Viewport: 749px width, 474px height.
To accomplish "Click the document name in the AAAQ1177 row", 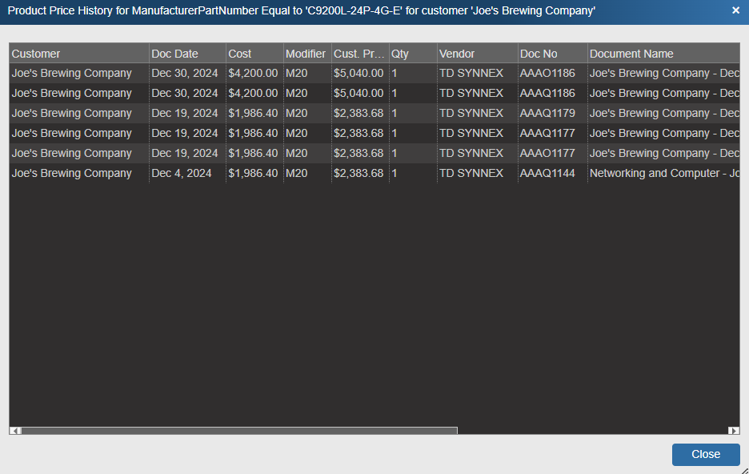I will click(664, 133).
